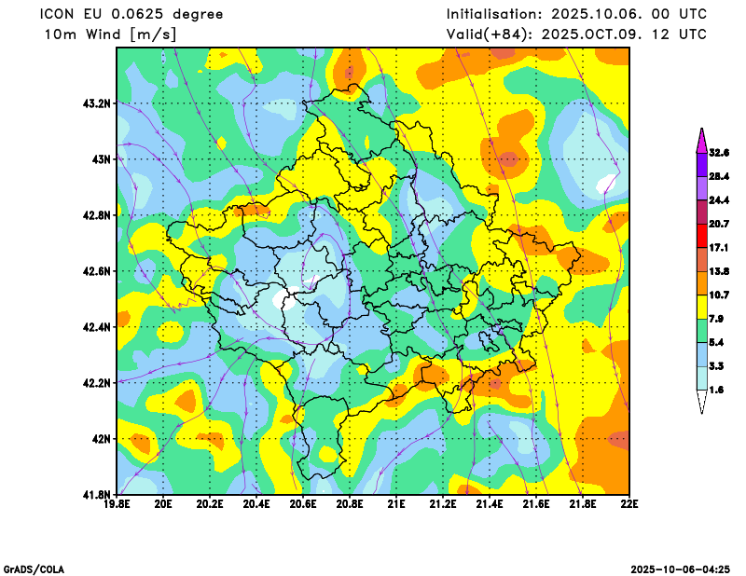Click the white arrow below the legend
Image resolution: width=746 pixels, height=576 pixels.
point(701,402)
